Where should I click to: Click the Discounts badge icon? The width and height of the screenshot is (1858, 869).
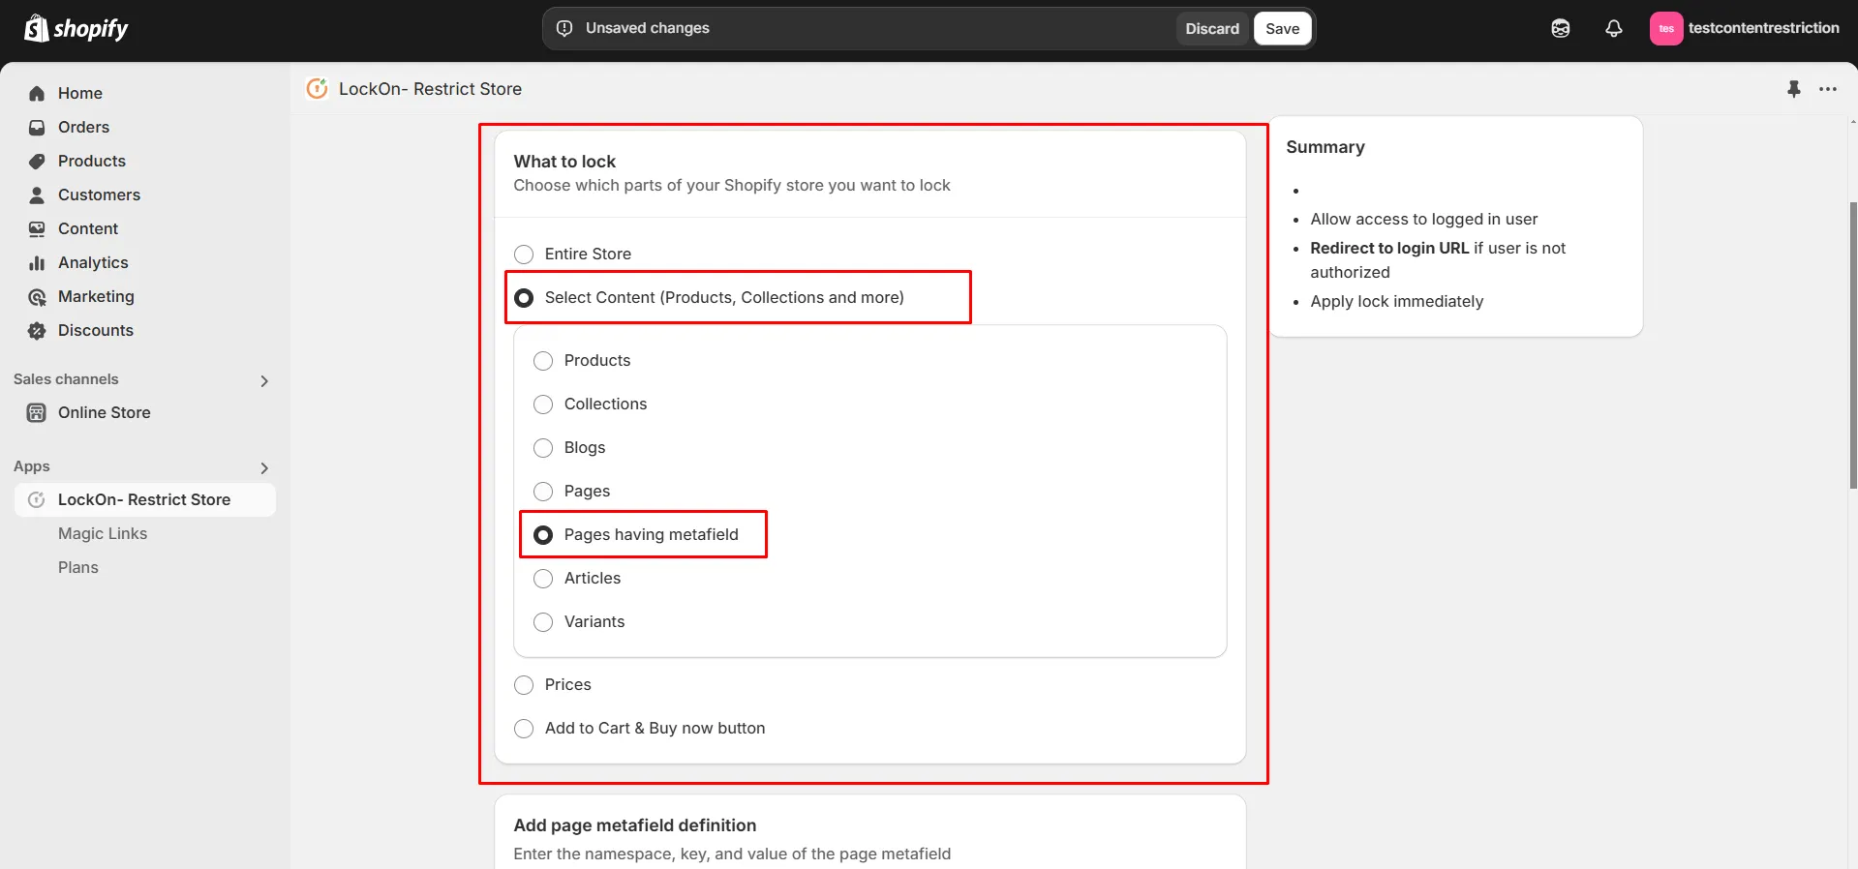pos(37,330)
